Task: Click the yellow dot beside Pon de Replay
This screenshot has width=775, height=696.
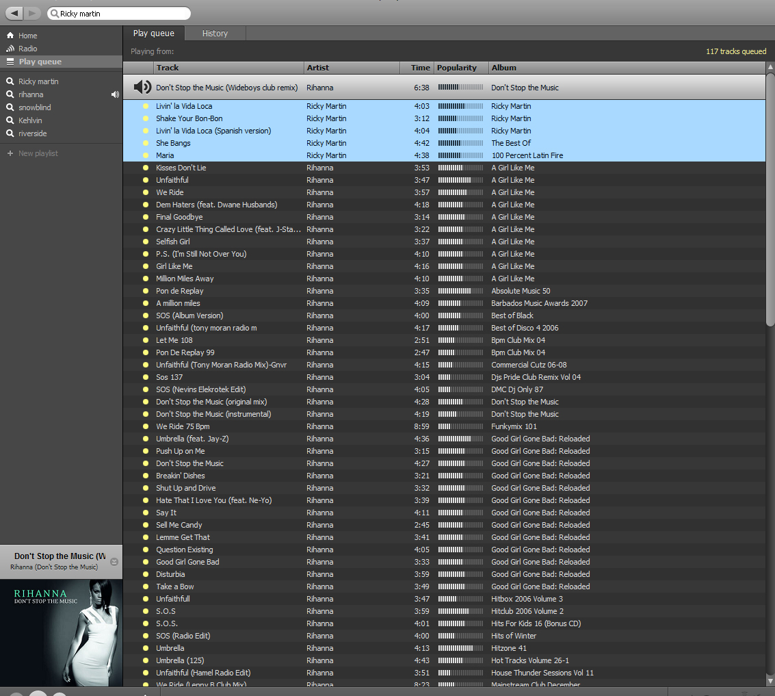Action: (146, 291)
